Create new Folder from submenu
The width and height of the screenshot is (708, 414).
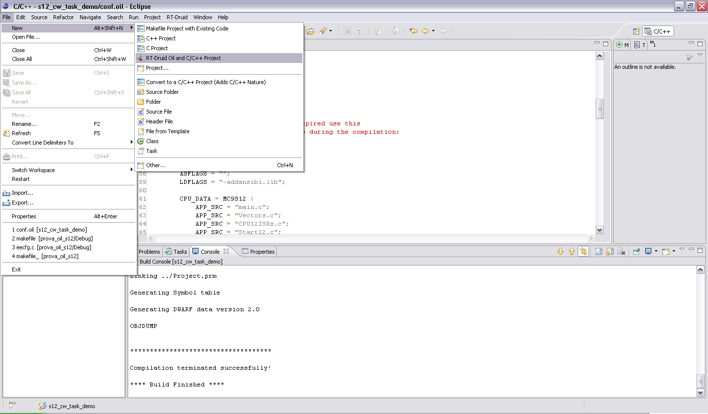click(x=219, y=102)
